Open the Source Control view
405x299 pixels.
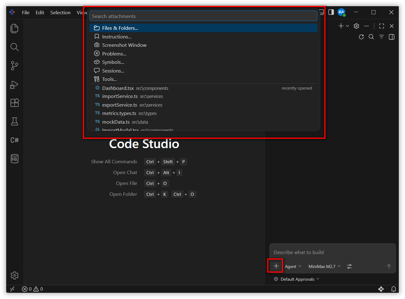click(15, 66)
